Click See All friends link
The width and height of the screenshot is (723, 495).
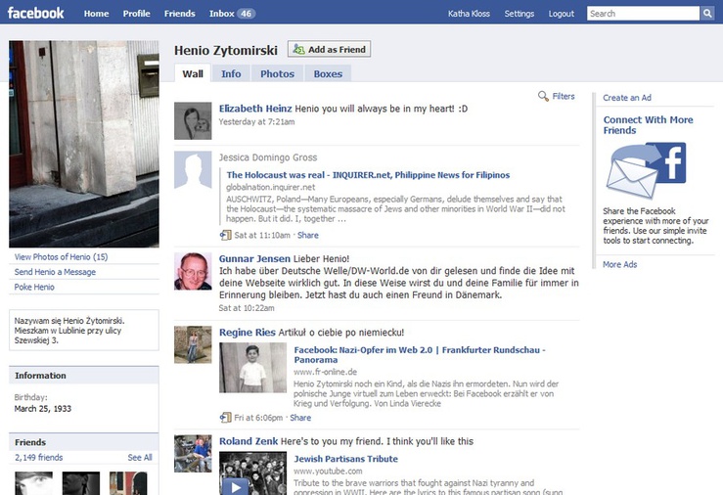[140, 457]
